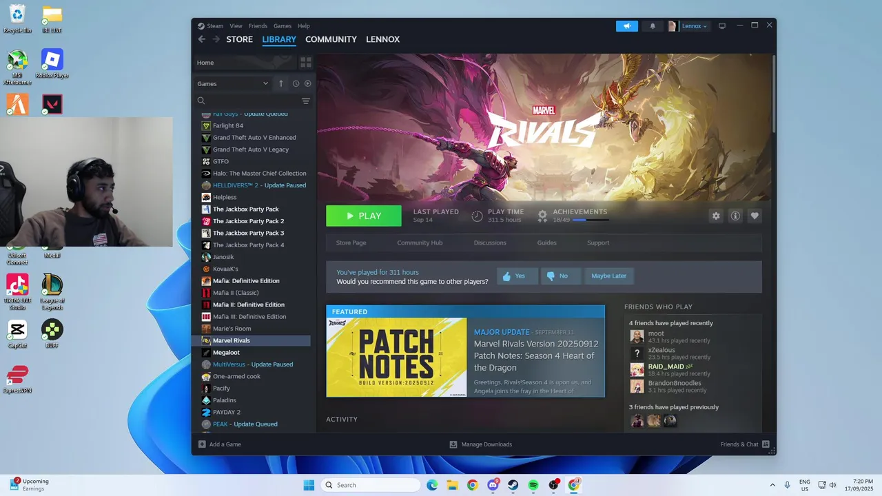Screen dimensions: 882x496
Task: Open the Guides link
Action: click(x=546, y=242)
